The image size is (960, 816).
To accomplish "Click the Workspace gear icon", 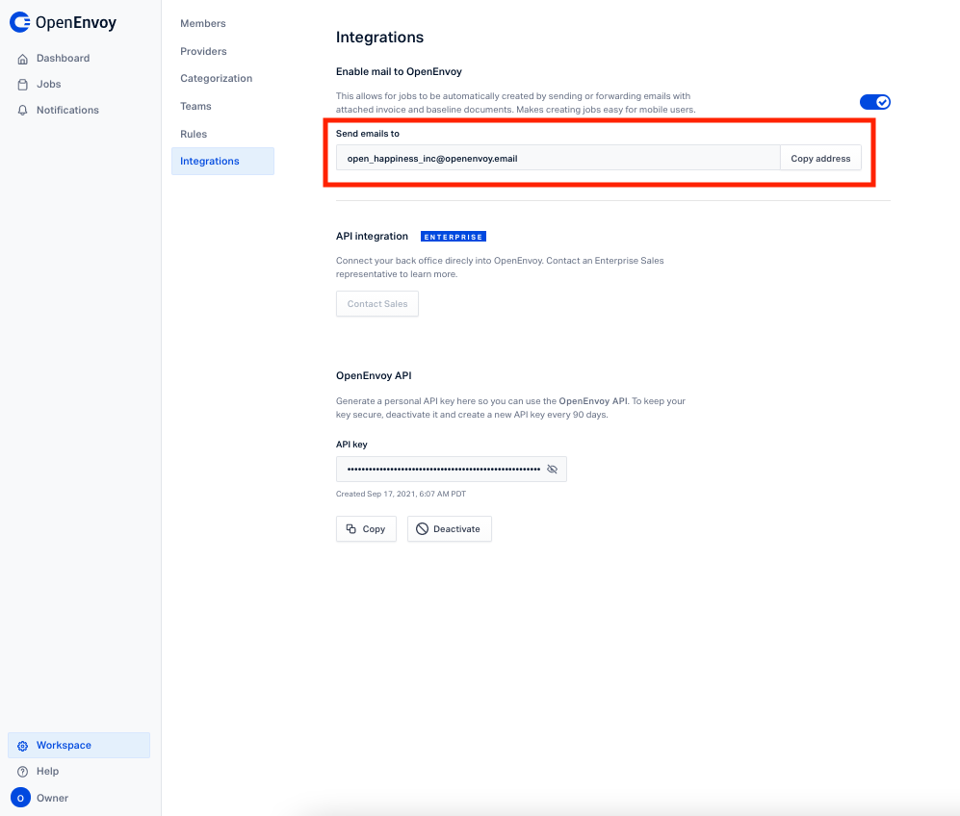I will [23, 746].
